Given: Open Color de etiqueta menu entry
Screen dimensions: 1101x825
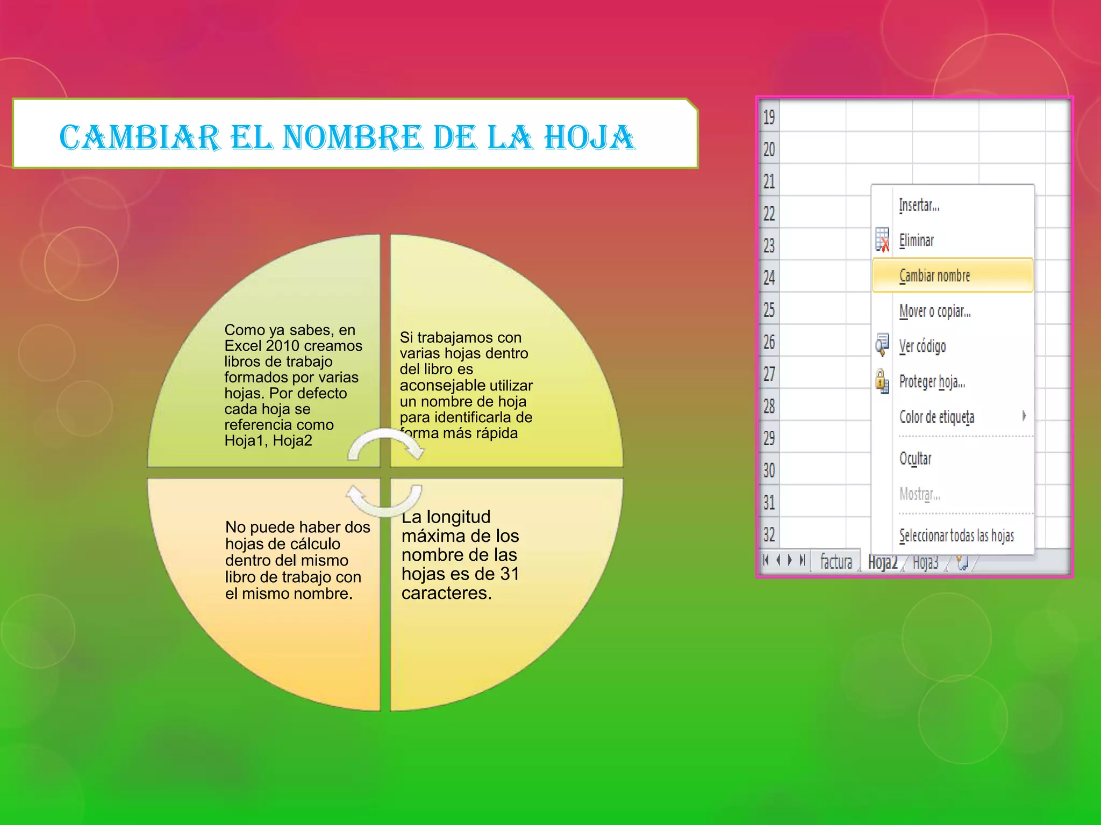Looking at the screenshot, I should [x=953, y=416].
